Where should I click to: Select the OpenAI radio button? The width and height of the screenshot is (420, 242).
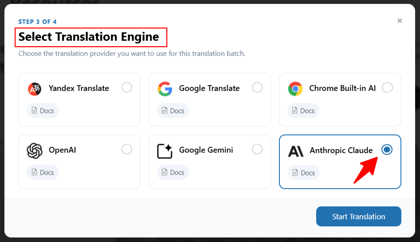coord(127,150)
